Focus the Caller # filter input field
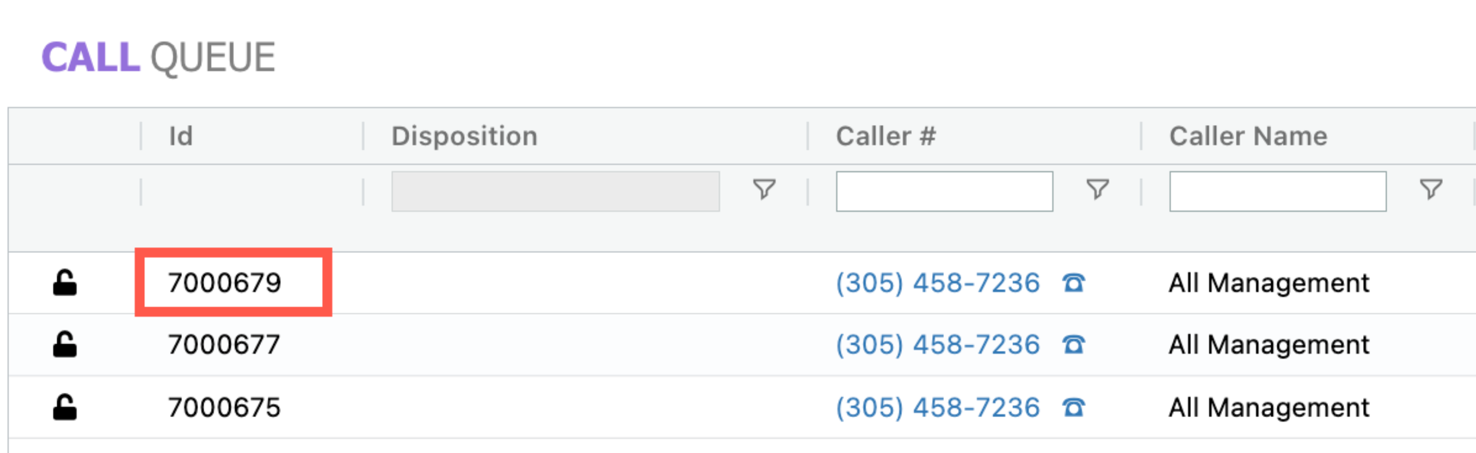1476x453 pixels. click(x=945, y=191)
